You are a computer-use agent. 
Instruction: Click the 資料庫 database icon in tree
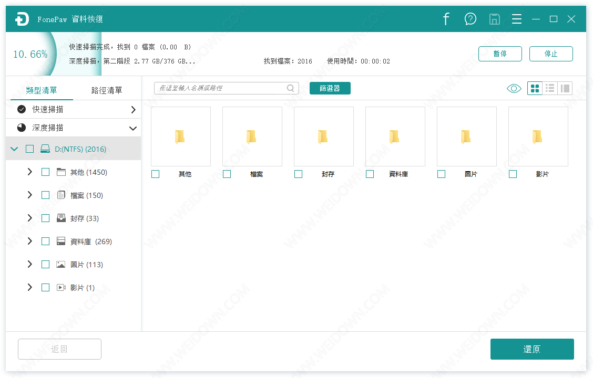pos(61,241)
